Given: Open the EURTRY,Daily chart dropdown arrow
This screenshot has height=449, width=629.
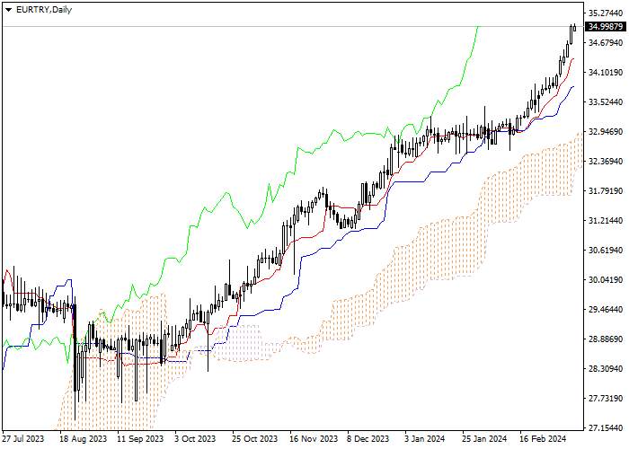Looking at the screenshot, I should click(x=8, y=10).
